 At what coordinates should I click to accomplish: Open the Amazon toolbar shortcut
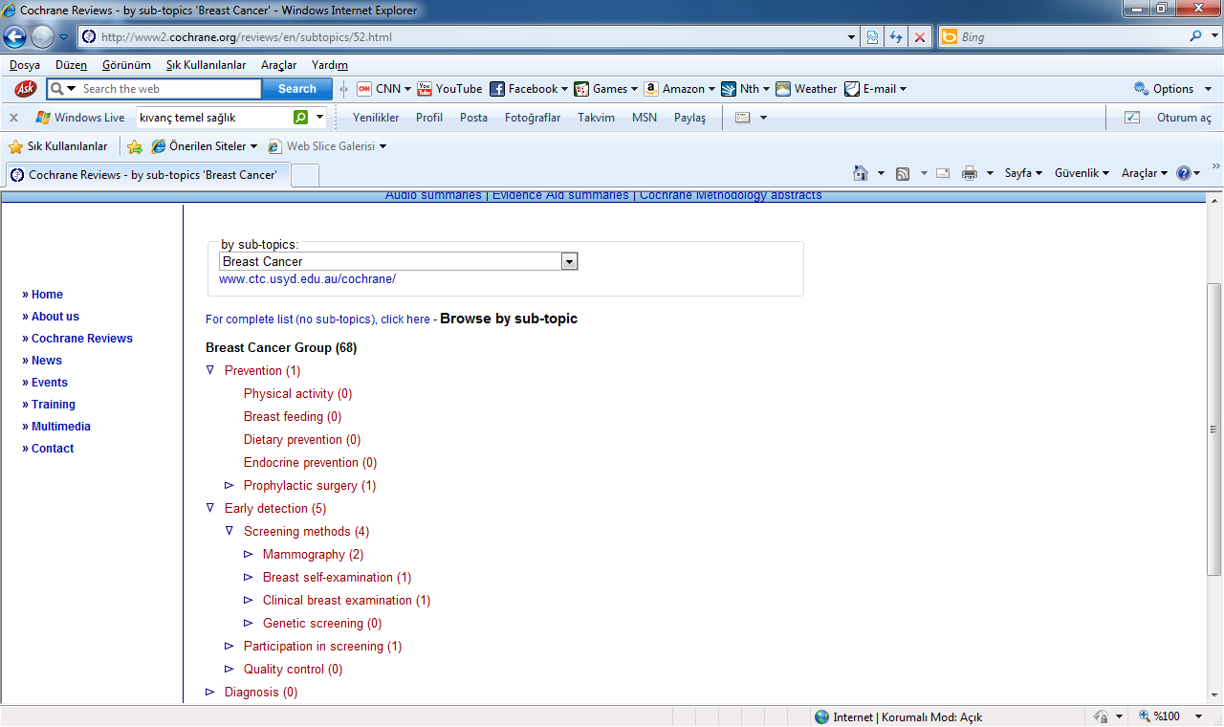pyautogui.click(x=680, y=89)
